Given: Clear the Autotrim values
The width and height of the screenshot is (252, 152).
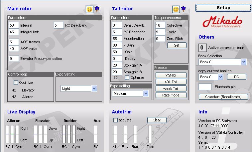Looking at the screenshot, I should (x=157, y=120).
